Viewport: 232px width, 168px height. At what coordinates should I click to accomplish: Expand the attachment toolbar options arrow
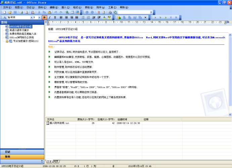click(149, 18)
